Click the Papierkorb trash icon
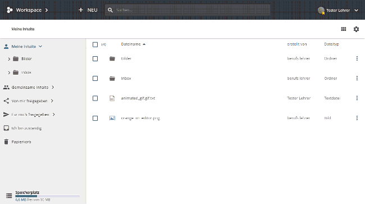 click(x=6, y=142)
